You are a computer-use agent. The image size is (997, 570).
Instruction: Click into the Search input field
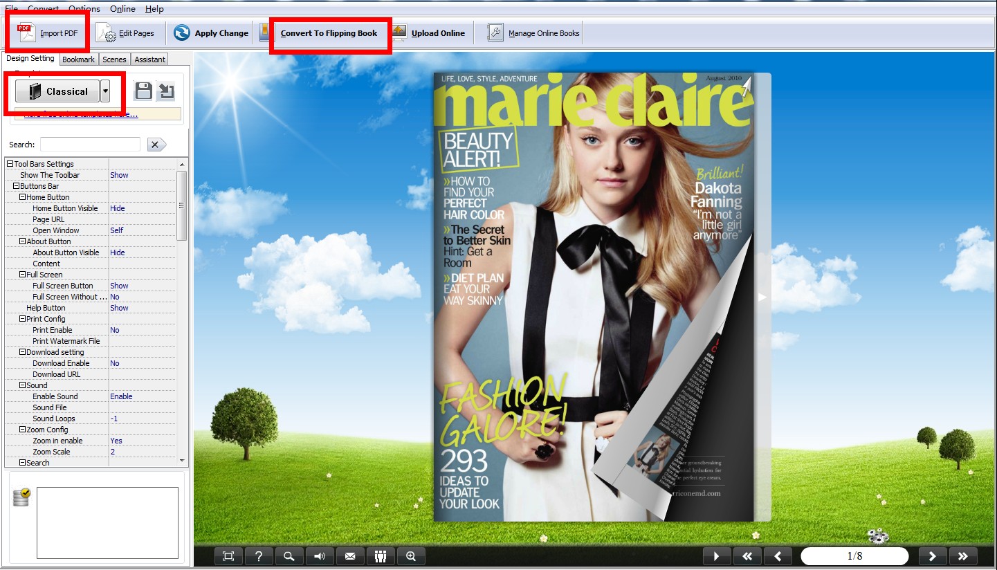[90, 145]
